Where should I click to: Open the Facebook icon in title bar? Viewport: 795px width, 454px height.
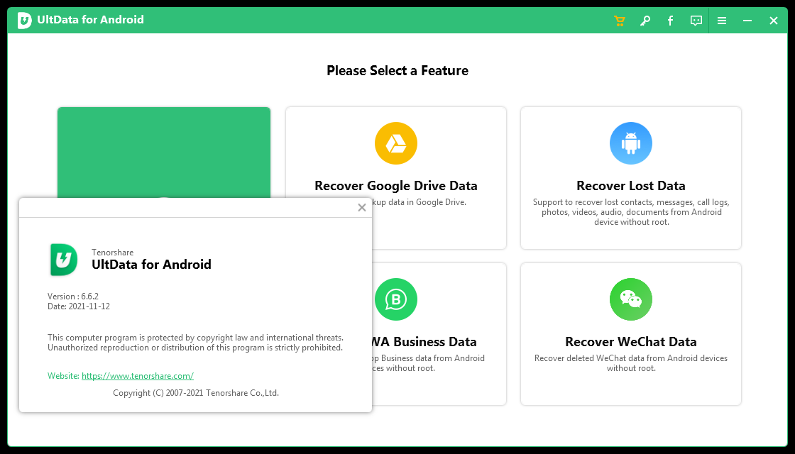670,21
